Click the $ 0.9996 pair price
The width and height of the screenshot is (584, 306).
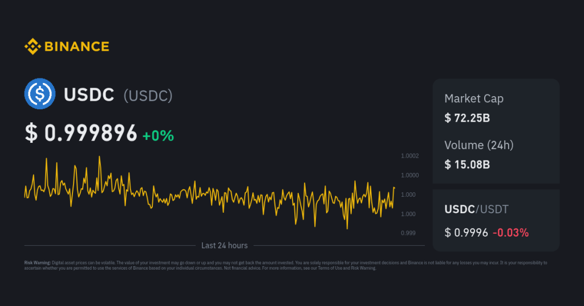pyautogui.click(x=467, y=233)
